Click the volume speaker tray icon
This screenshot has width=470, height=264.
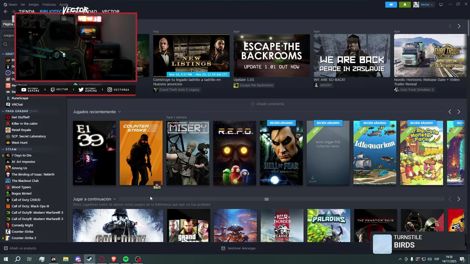pyautogui.click(x=430, y=259)
